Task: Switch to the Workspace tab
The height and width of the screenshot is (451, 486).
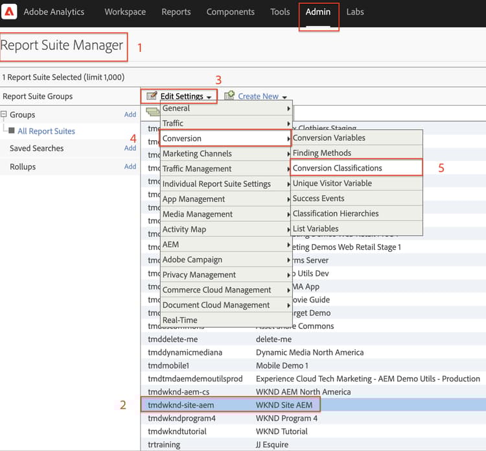Action: [x=125, y=12]
